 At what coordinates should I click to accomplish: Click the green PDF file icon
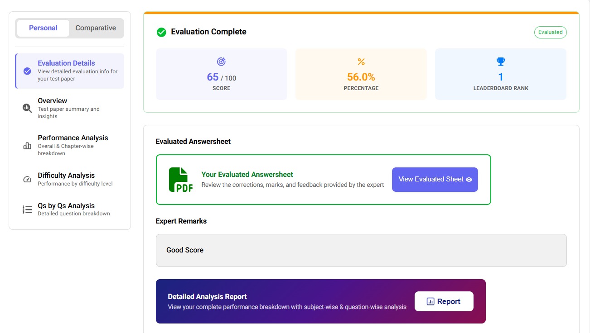click(x=181, y=180)
